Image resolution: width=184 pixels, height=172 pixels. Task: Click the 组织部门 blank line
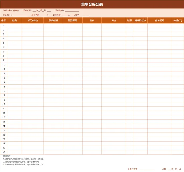coord(20,15)
